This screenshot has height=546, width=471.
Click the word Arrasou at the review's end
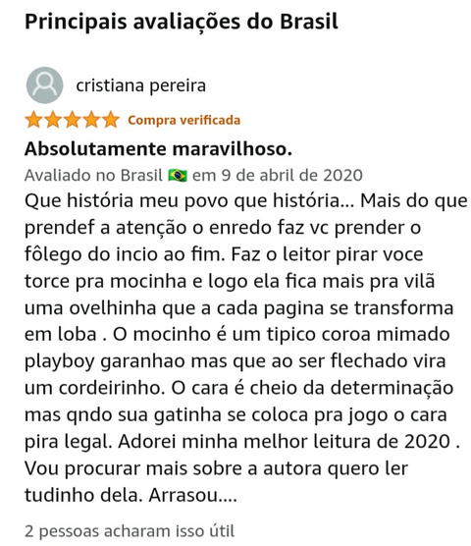click(183, 495)
